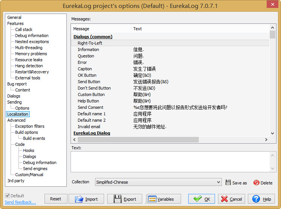The height and width of the screenshot is (209, 281).
Task: Close the EurekaLog options window
Action: (272, 4)
